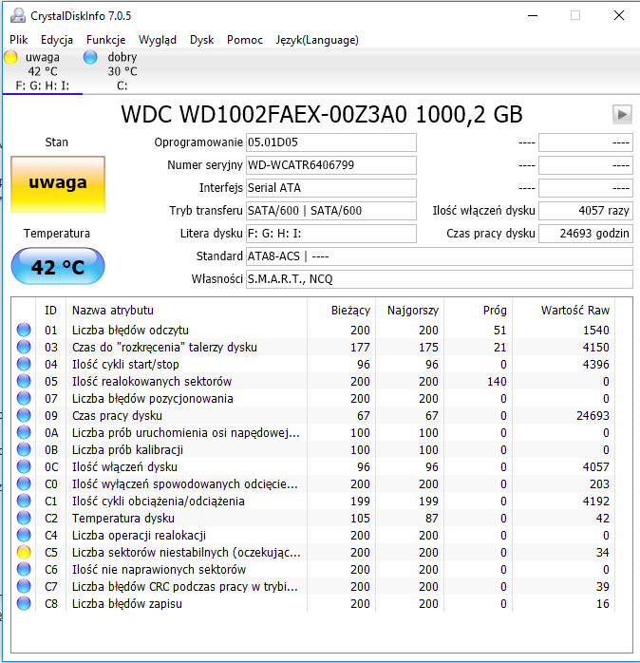The width and height of the screenshot is (640, 663).
Task: Click raw value 34 in C5 row
Action: 602,553
